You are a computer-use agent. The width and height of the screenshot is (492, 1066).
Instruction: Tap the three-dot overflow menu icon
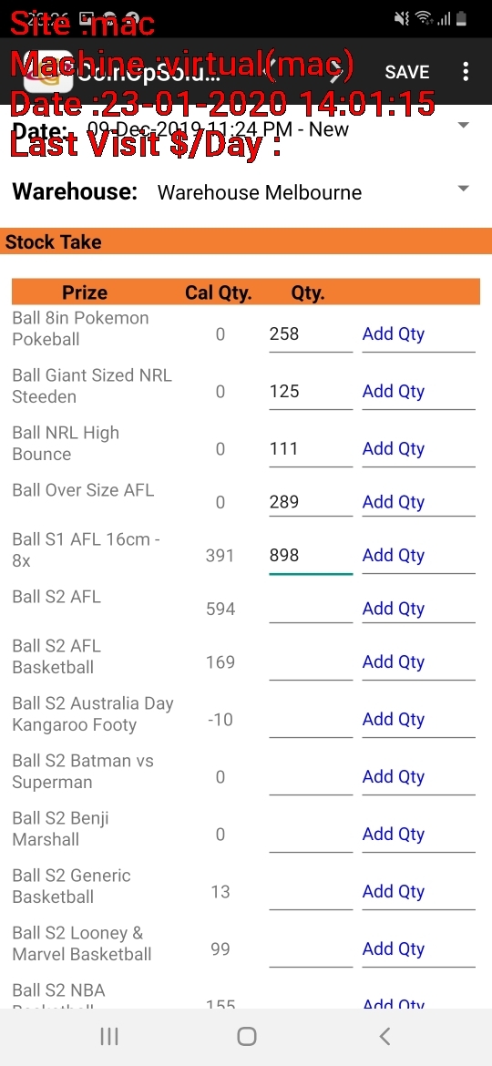pyautogui.click(x=466, y=71)
